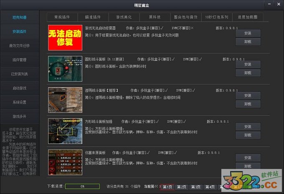The height and width of the screenshot is (194, 284).
Task: Show the 已安装列表 section
Action: (x=20, y=74)
